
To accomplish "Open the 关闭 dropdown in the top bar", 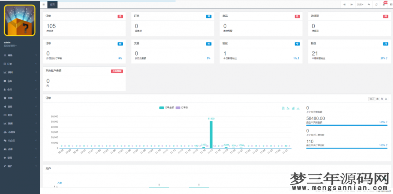I will pos(360,5).
